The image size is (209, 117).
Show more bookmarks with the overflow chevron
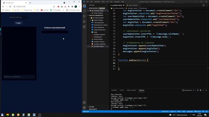63,10
